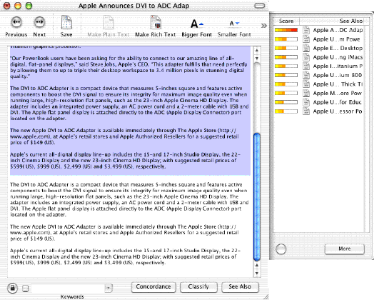Click the See Also button

pyautogui.click(x=240, y=287)
